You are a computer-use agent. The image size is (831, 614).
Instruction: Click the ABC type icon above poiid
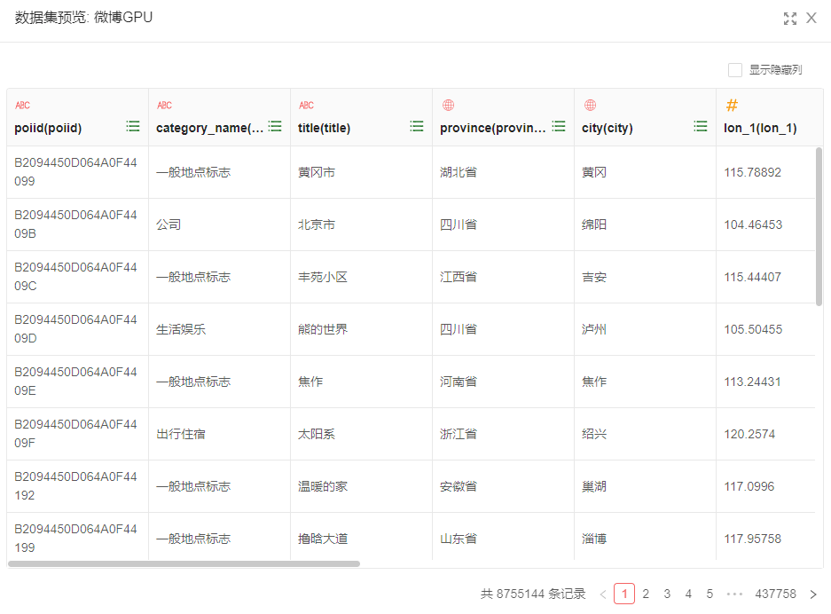point(22,106)
